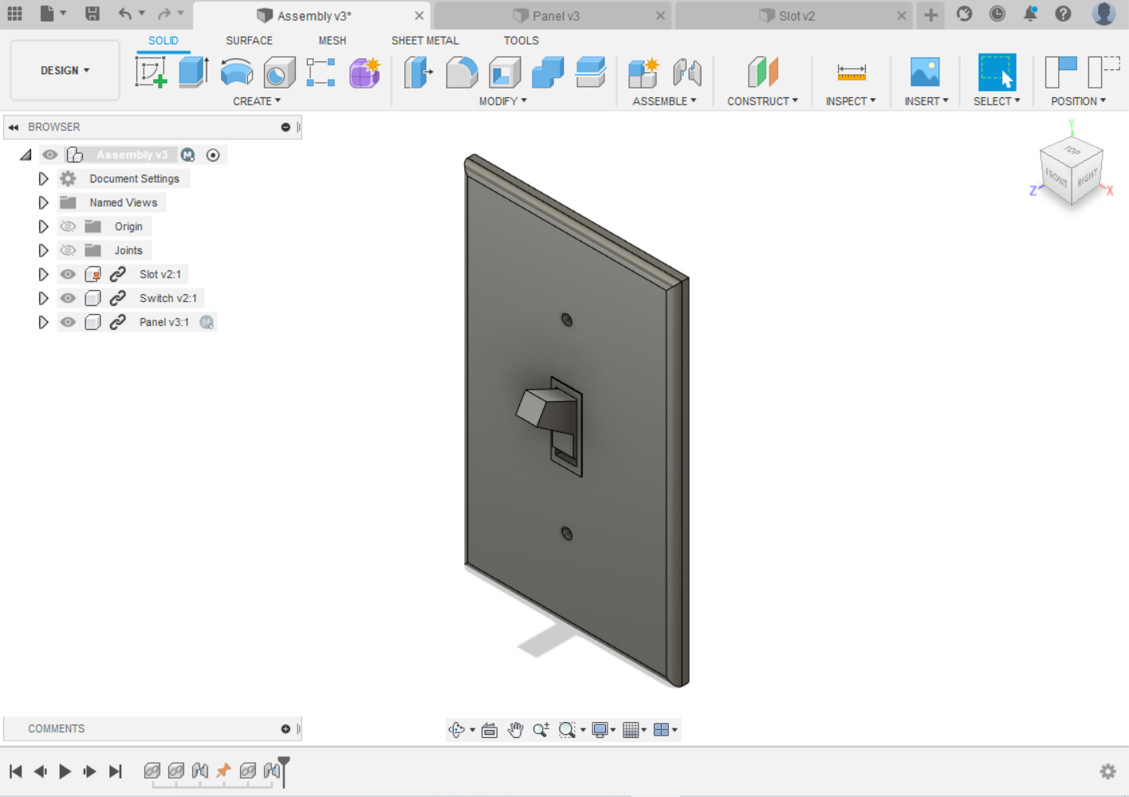
Task: Switch to the SHEET METAL ribbon tab
Action: click(x=425, y=40)
